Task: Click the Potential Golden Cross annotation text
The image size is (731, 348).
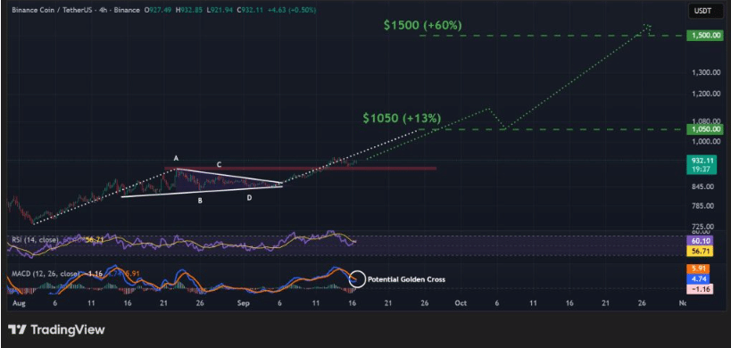Action: pos(406,280)
